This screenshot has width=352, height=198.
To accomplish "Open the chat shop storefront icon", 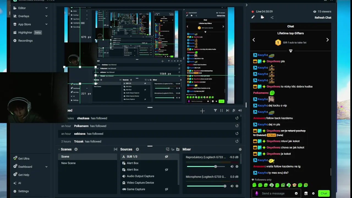I will [x=306, y=193].
